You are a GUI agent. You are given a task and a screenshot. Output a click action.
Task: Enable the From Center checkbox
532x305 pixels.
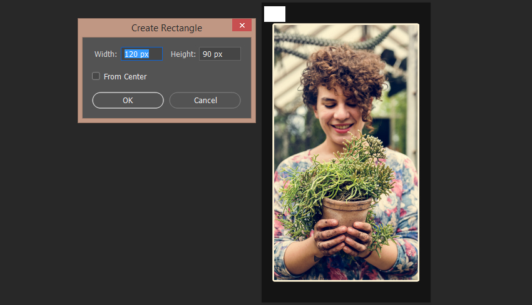(96, 76)
